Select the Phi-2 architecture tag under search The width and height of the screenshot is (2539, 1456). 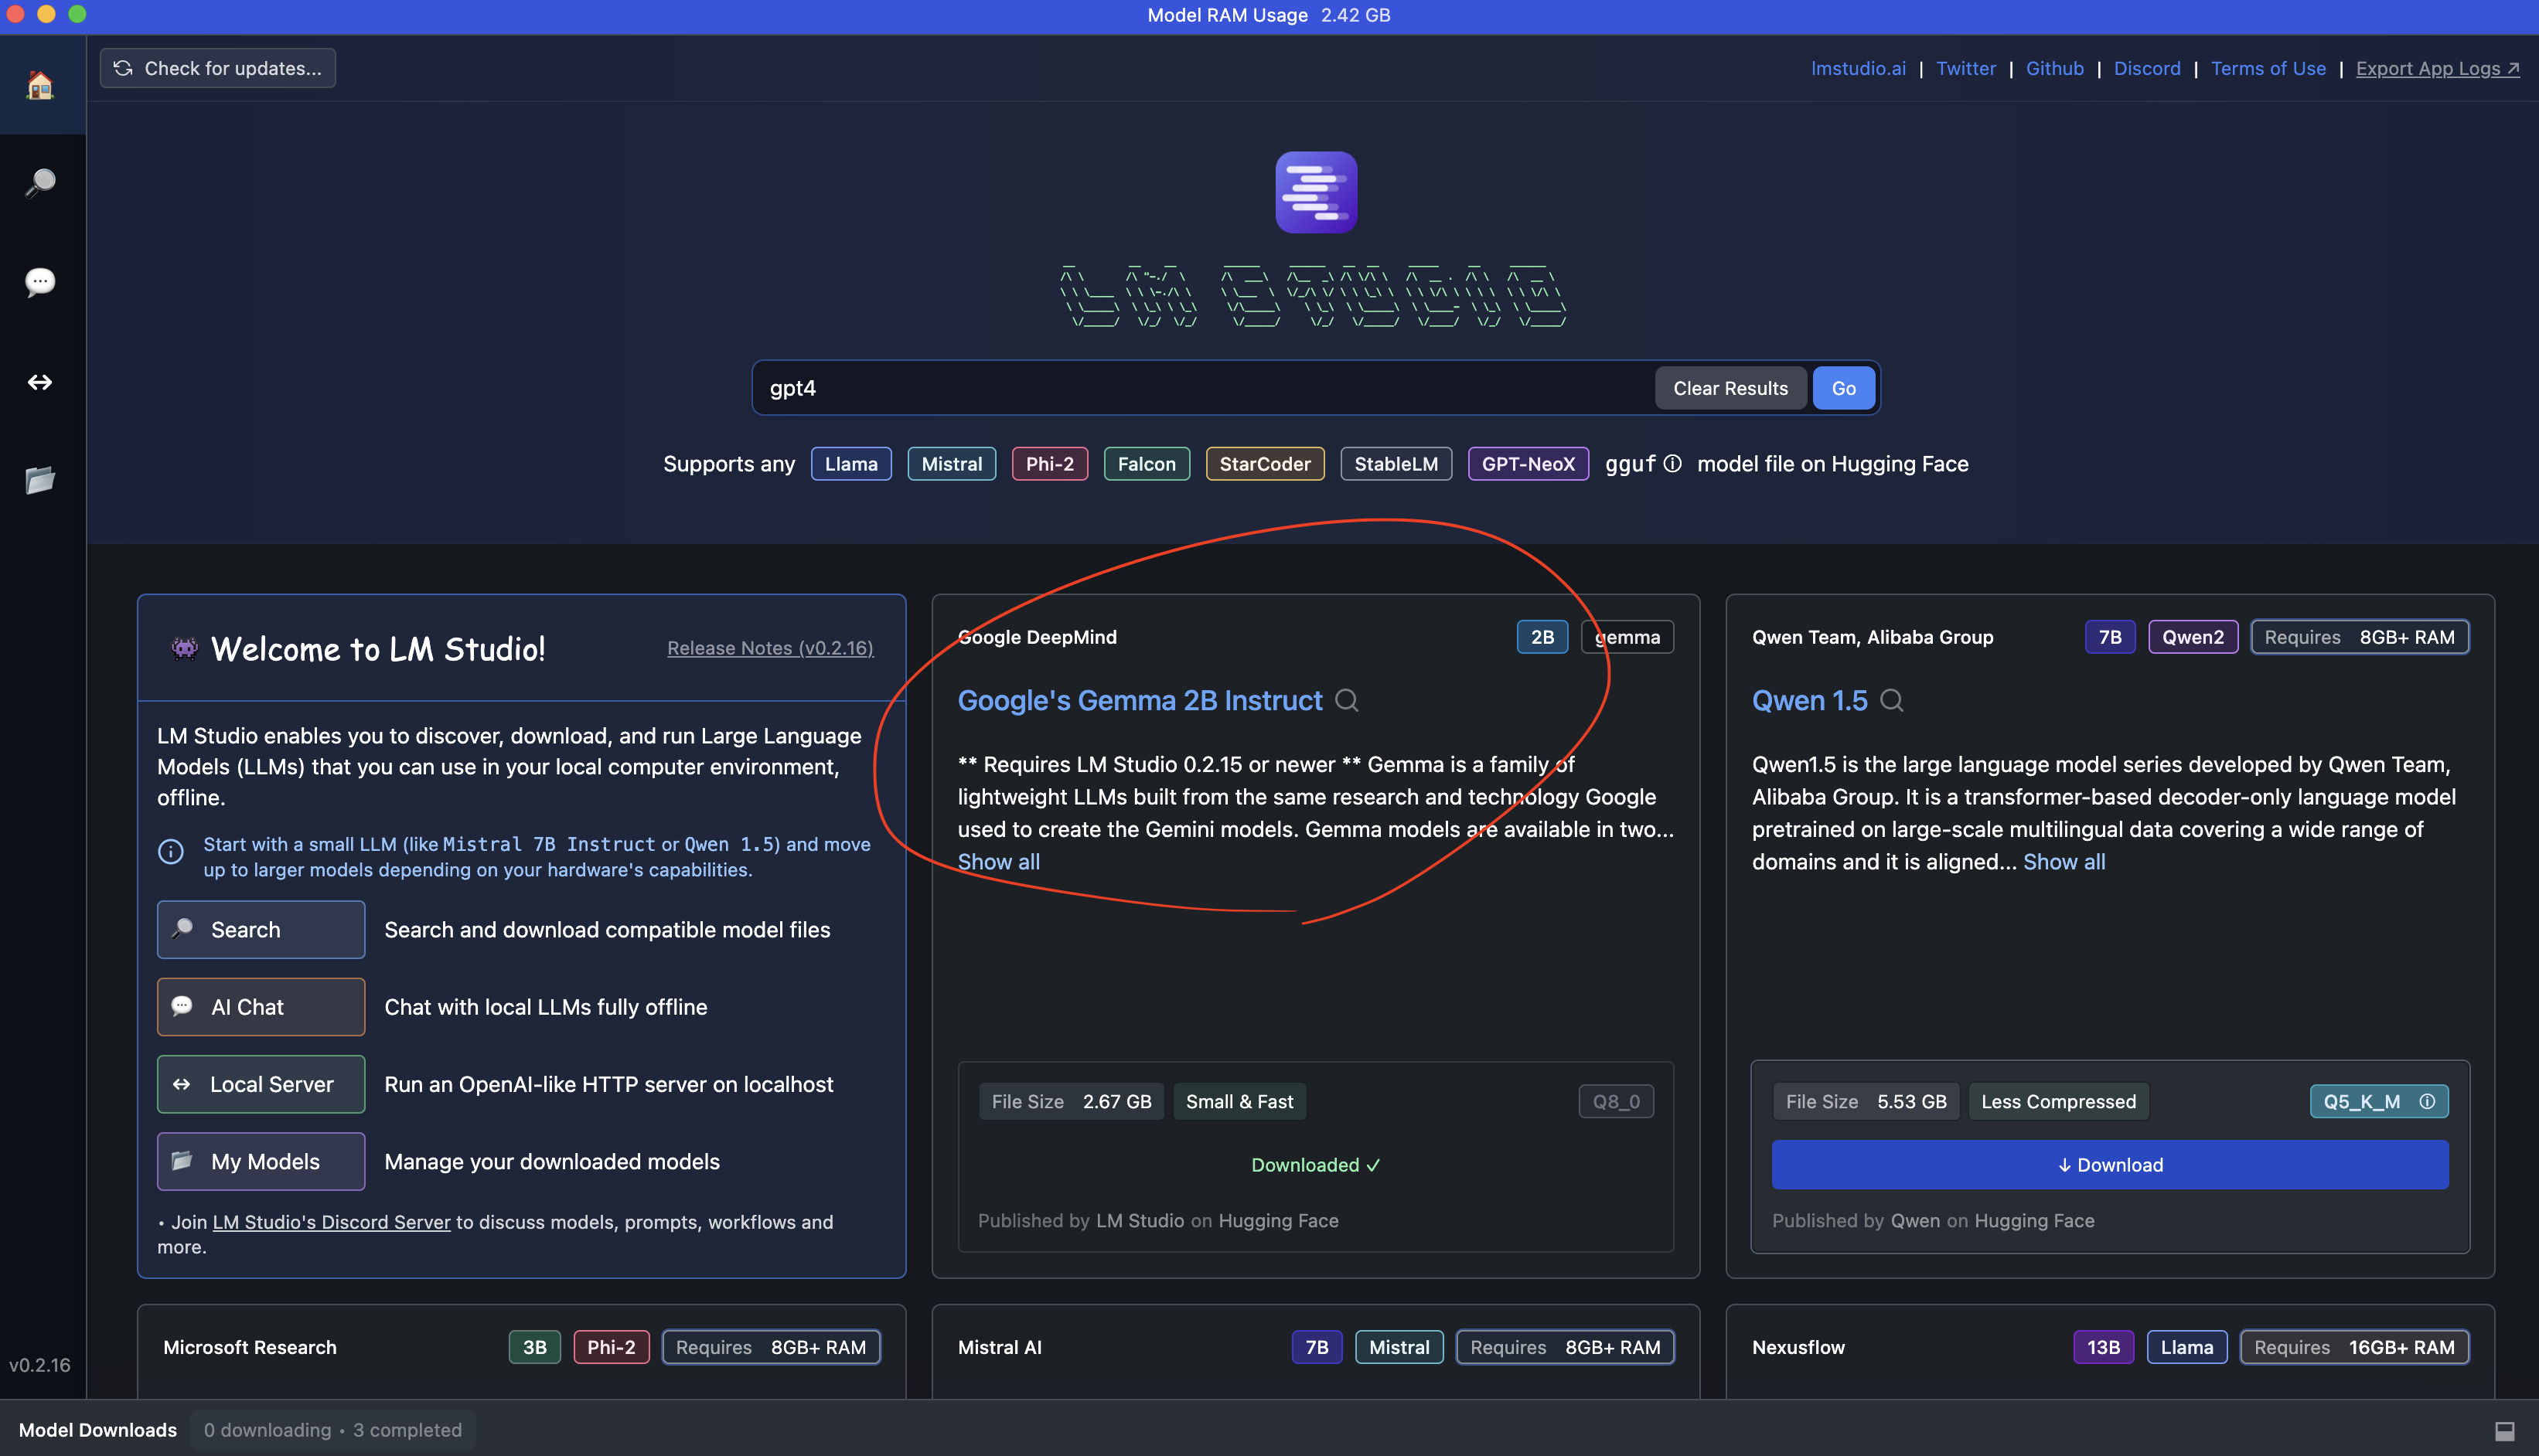1049,464
